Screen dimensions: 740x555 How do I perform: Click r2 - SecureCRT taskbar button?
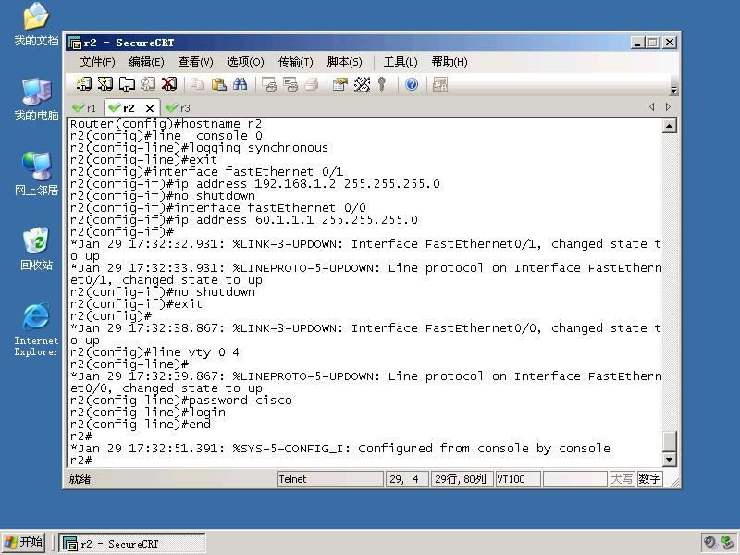(132, 543)
